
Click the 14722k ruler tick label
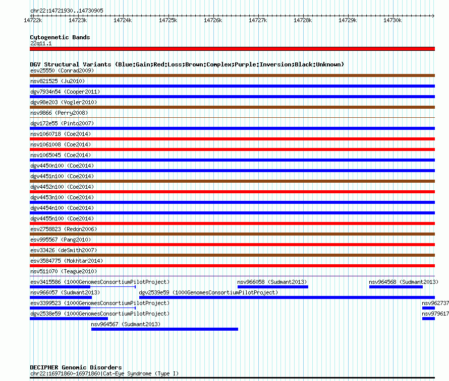pos(33,20)
